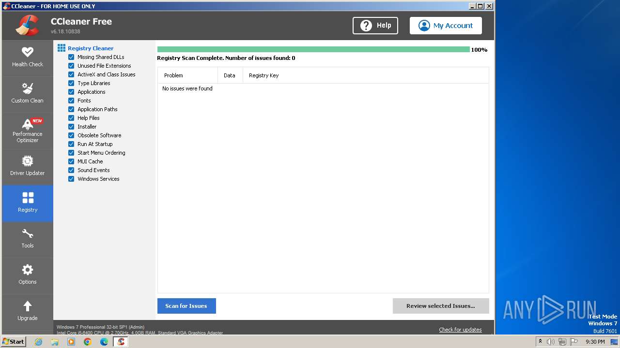The height and width of the screenshot is (348, 620).
Task: Open My Account
Action: tap(446, 26)
